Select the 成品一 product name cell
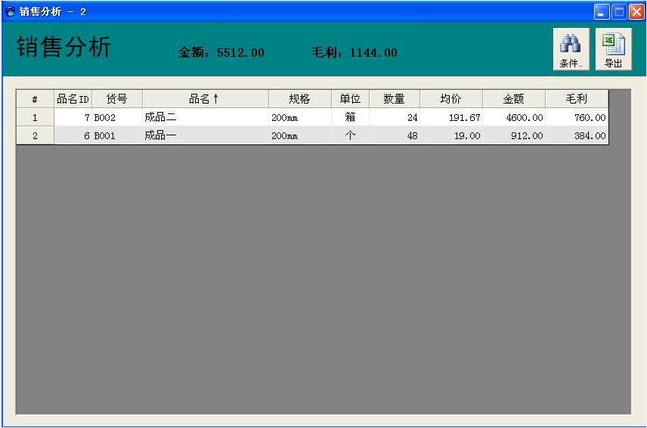Image resolution: width=647 pixels, height=428 pixels. 205,136
